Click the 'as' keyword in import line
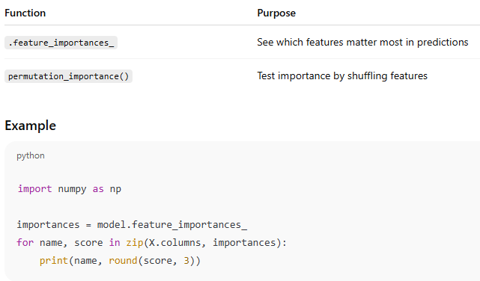The width and height of the screenshot is (480, 281). 98,189
